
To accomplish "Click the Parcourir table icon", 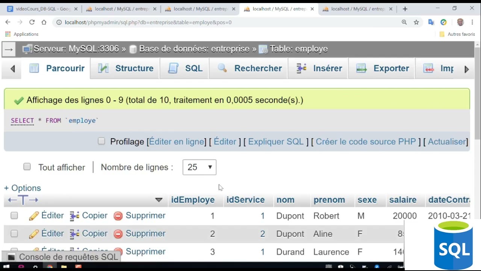I will [34, 68].
